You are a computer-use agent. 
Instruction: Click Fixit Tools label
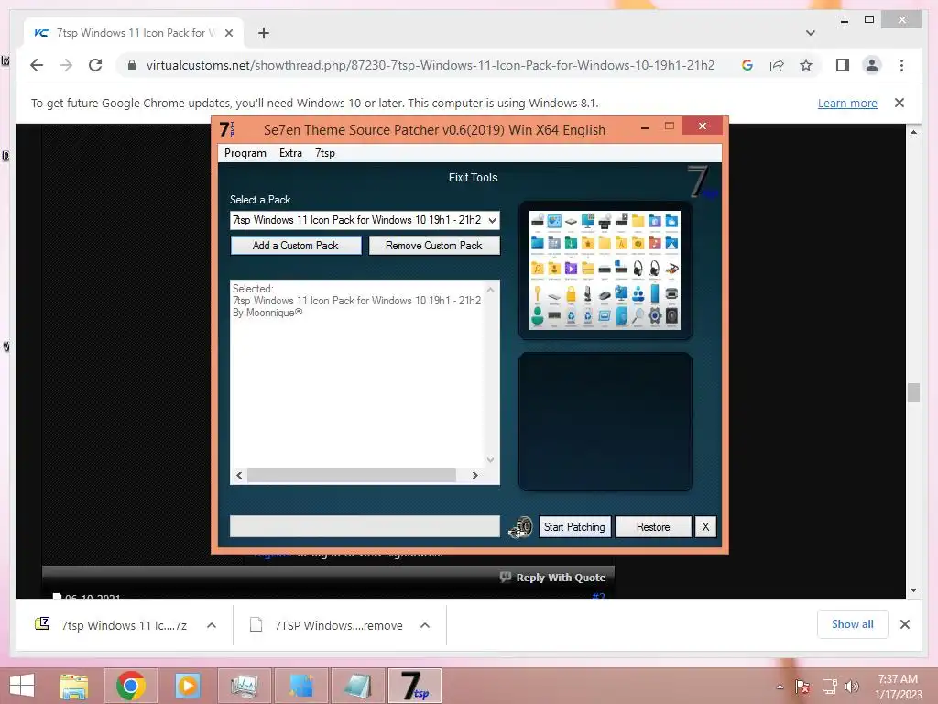pos(473,177)
